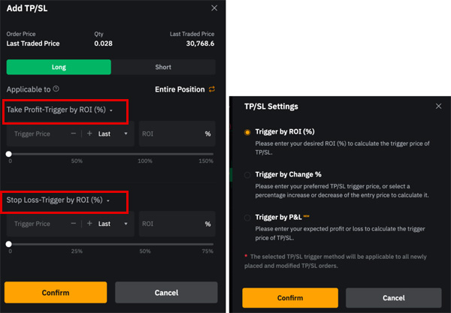The height and width of the screenshot is (313, 451).
Task: Switch to the Short tab
Action: pos(163,68)
